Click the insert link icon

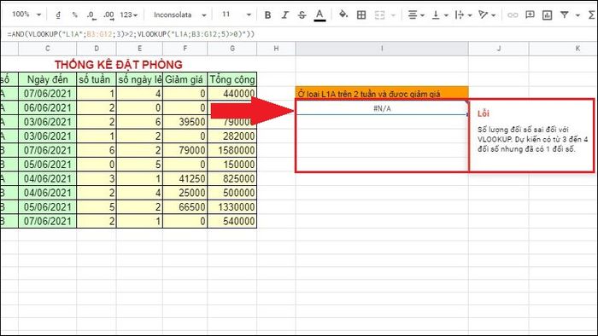[x=513, y=14]
